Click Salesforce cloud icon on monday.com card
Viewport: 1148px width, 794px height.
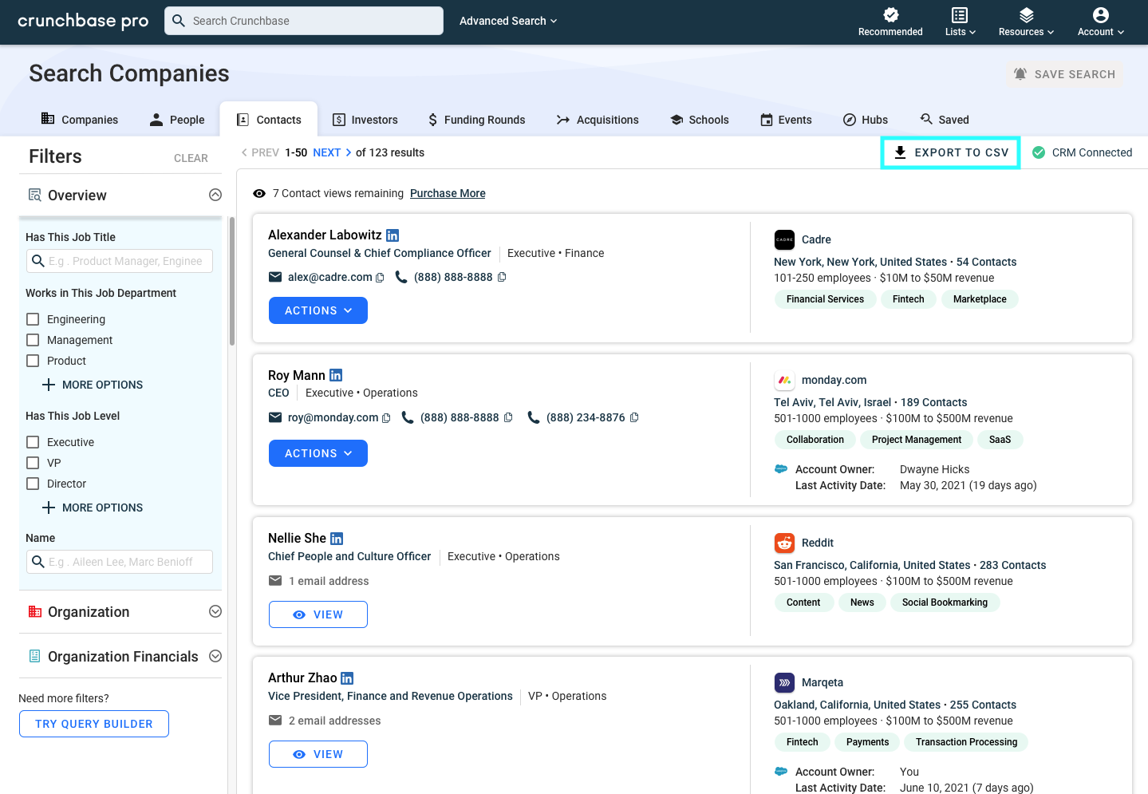point(781,469)
